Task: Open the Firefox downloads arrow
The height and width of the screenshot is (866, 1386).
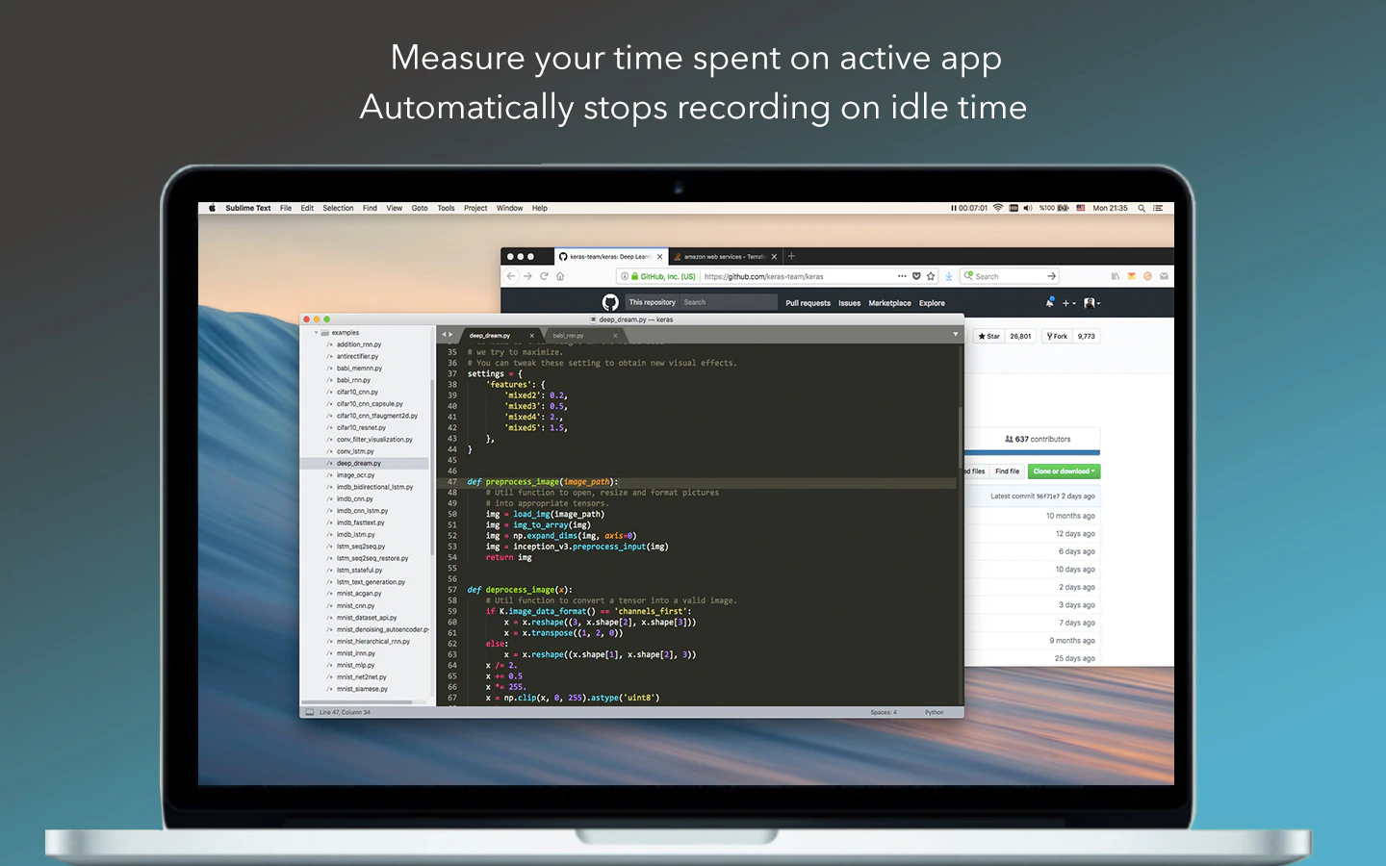Action: [949, 276]
